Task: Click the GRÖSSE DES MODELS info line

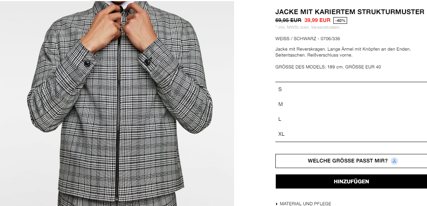Action: [328, 67]
